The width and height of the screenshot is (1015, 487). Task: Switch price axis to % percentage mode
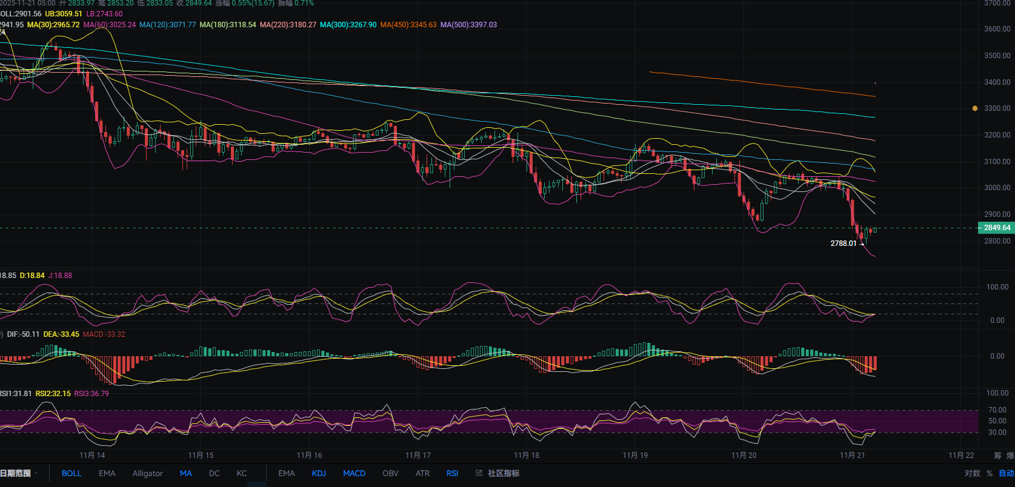(990, 473)
